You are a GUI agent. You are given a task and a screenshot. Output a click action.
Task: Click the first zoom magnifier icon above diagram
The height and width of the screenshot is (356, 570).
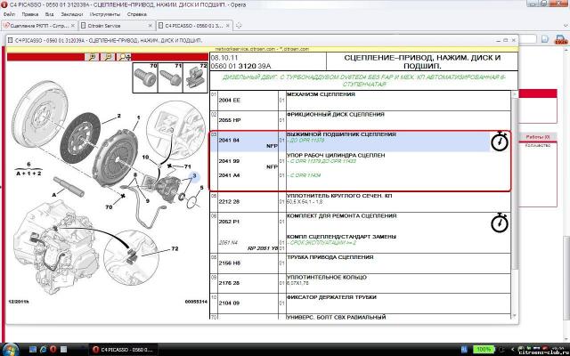91,56
